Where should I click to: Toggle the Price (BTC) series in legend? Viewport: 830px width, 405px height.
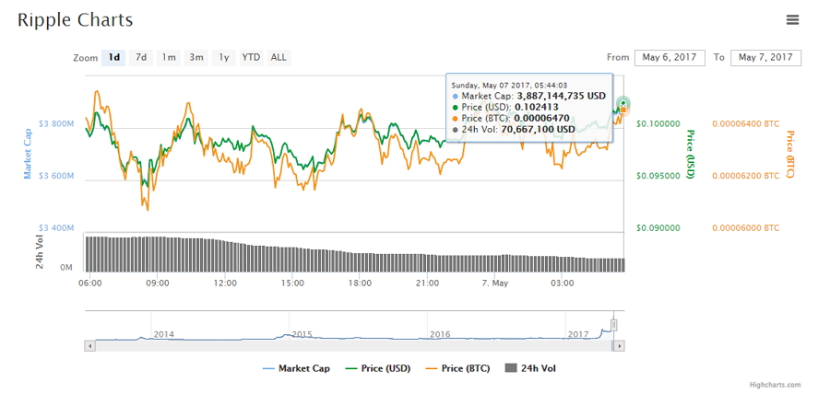pos(457,368)
